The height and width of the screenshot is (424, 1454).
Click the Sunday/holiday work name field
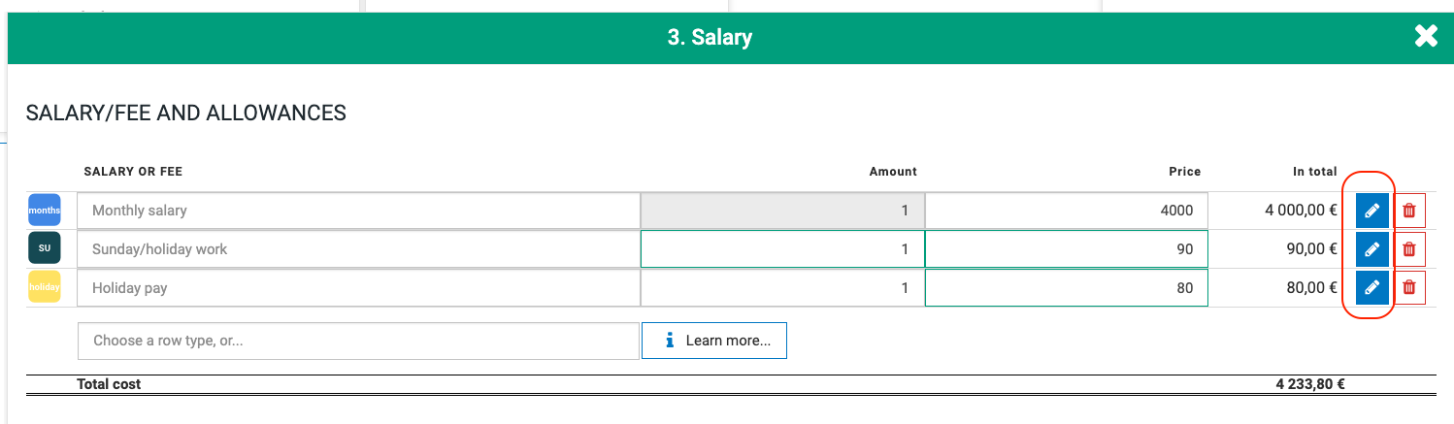point(358,249)
